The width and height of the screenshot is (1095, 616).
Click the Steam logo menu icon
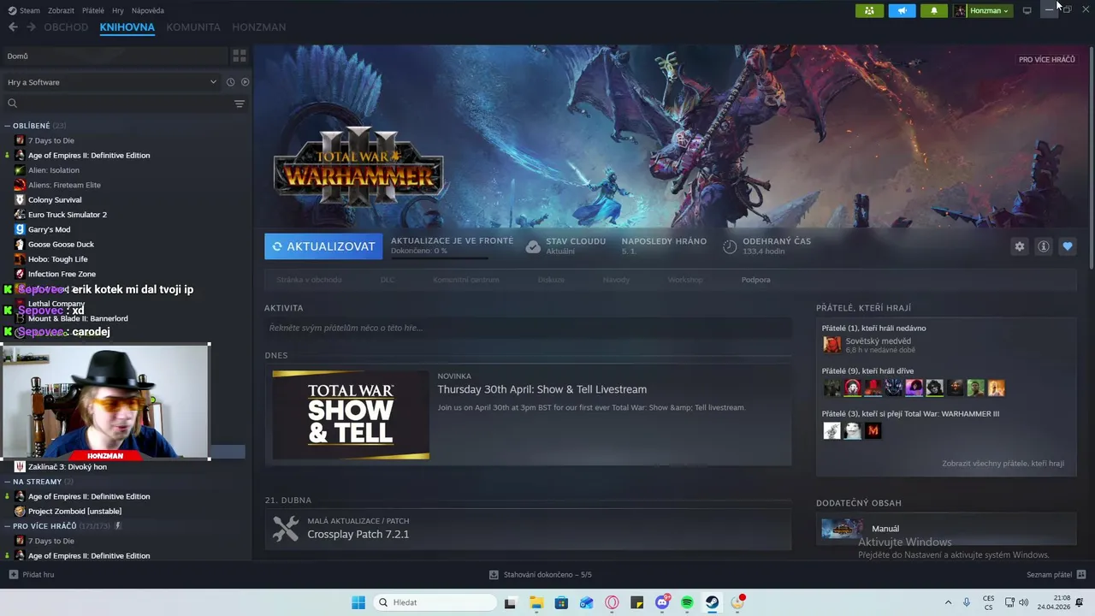(12, 10)
